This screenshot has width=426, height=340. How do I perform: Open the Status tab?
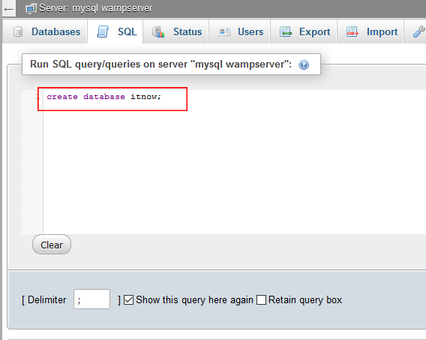point(175,32)
